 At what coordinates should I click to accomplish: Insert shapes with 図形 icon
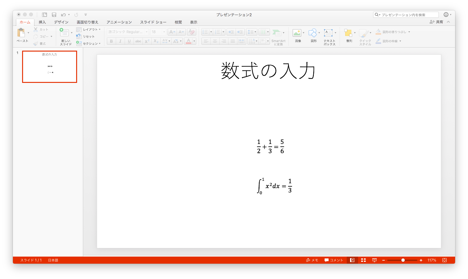pyautogui.click(x=313, y=33)
